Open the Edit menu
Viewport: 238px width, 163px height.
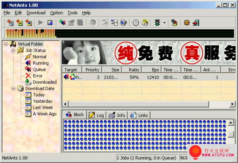18,13
